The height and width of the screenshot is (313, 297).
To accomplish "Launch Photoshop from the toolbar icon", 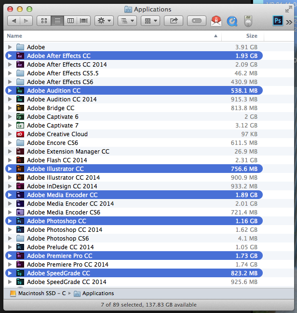I will coord(278,21).
